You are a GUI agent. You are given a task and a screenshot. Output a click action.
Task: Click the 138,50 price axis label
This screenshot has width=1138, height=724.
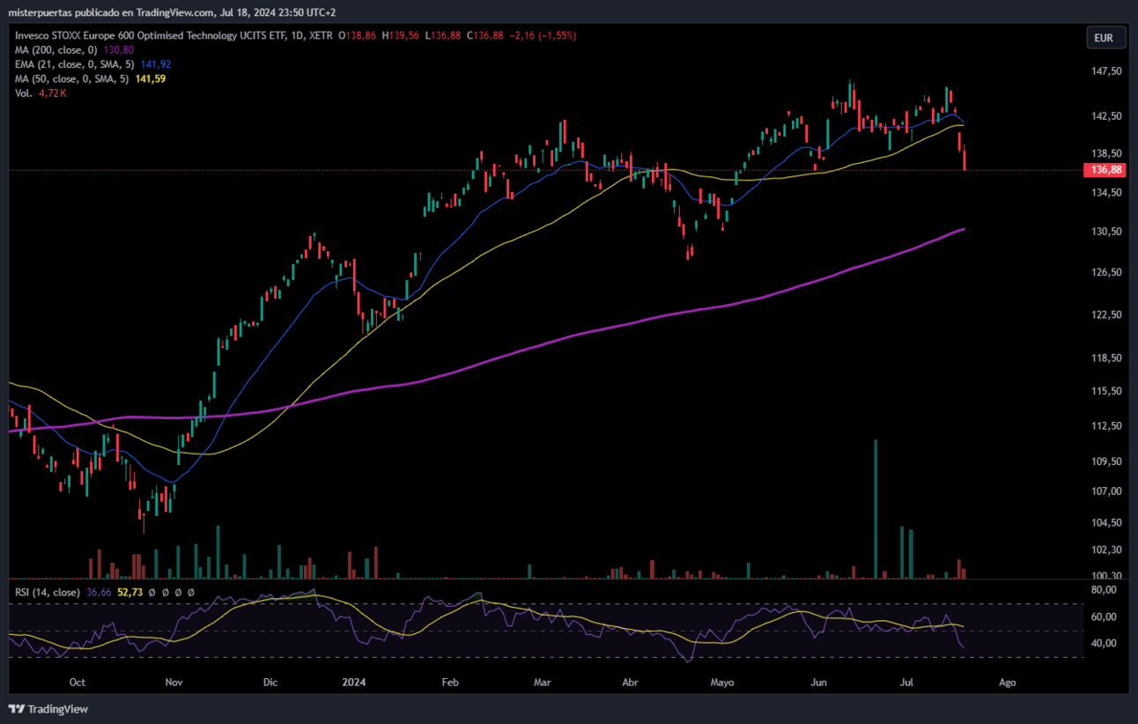(1105, 152)
